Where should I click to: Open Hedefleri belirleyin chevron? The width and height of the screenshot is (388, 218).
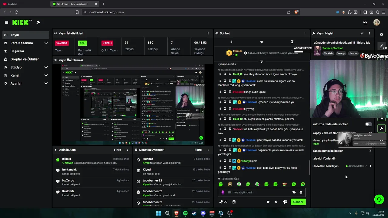[x=370, y=166]
